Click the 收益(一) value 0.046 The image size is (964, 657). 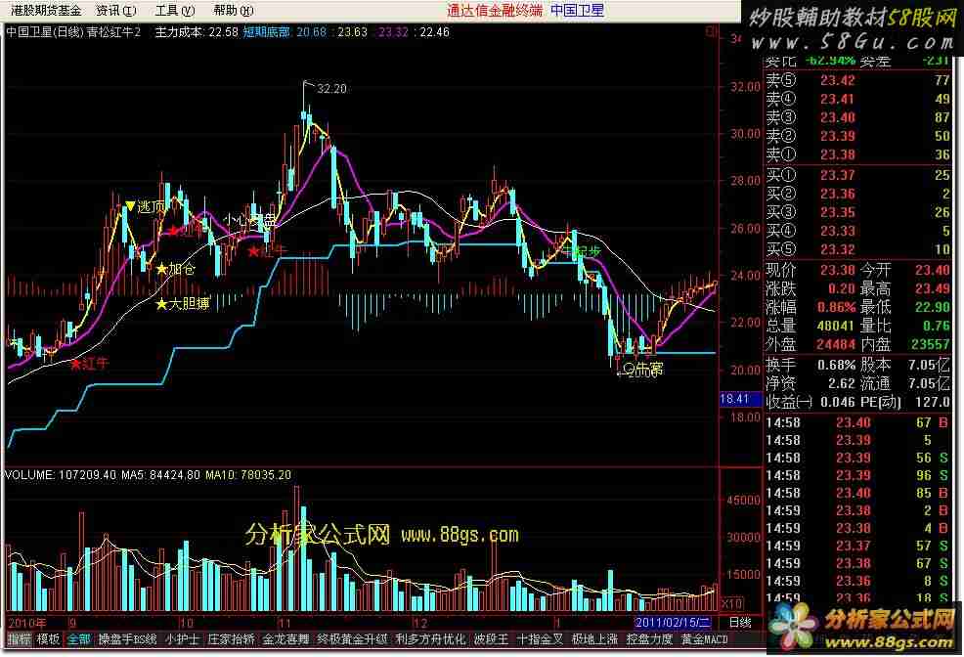tap(839, 402)
